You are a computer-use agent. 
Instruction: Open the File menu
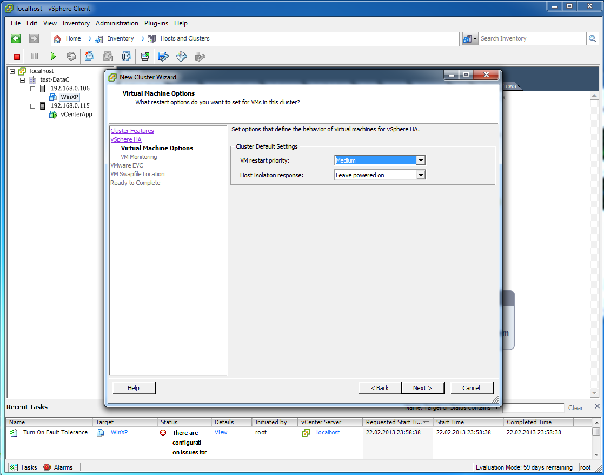16,23
